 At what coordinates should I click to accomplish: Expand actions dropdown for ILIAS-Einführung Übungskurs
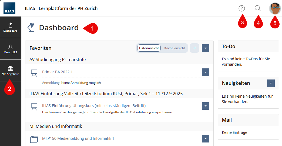click(206, 106)
